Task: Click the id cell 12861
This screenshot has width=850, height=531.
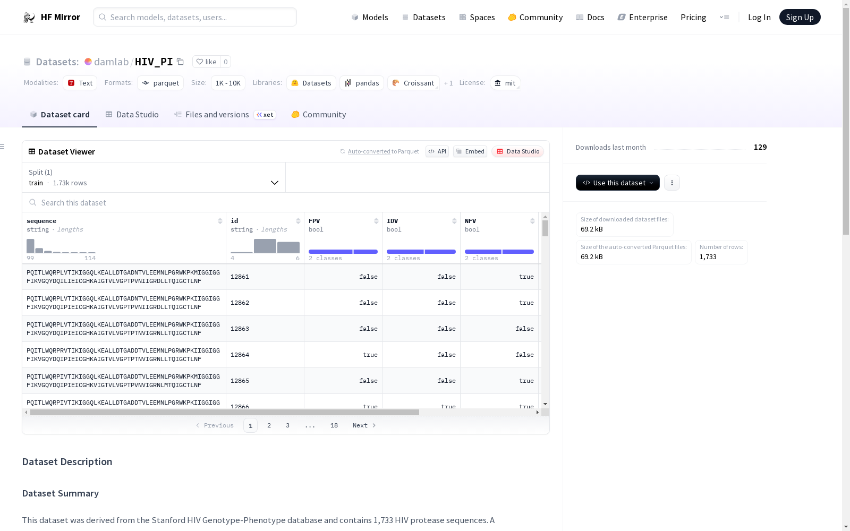Action: pos(265,277)
